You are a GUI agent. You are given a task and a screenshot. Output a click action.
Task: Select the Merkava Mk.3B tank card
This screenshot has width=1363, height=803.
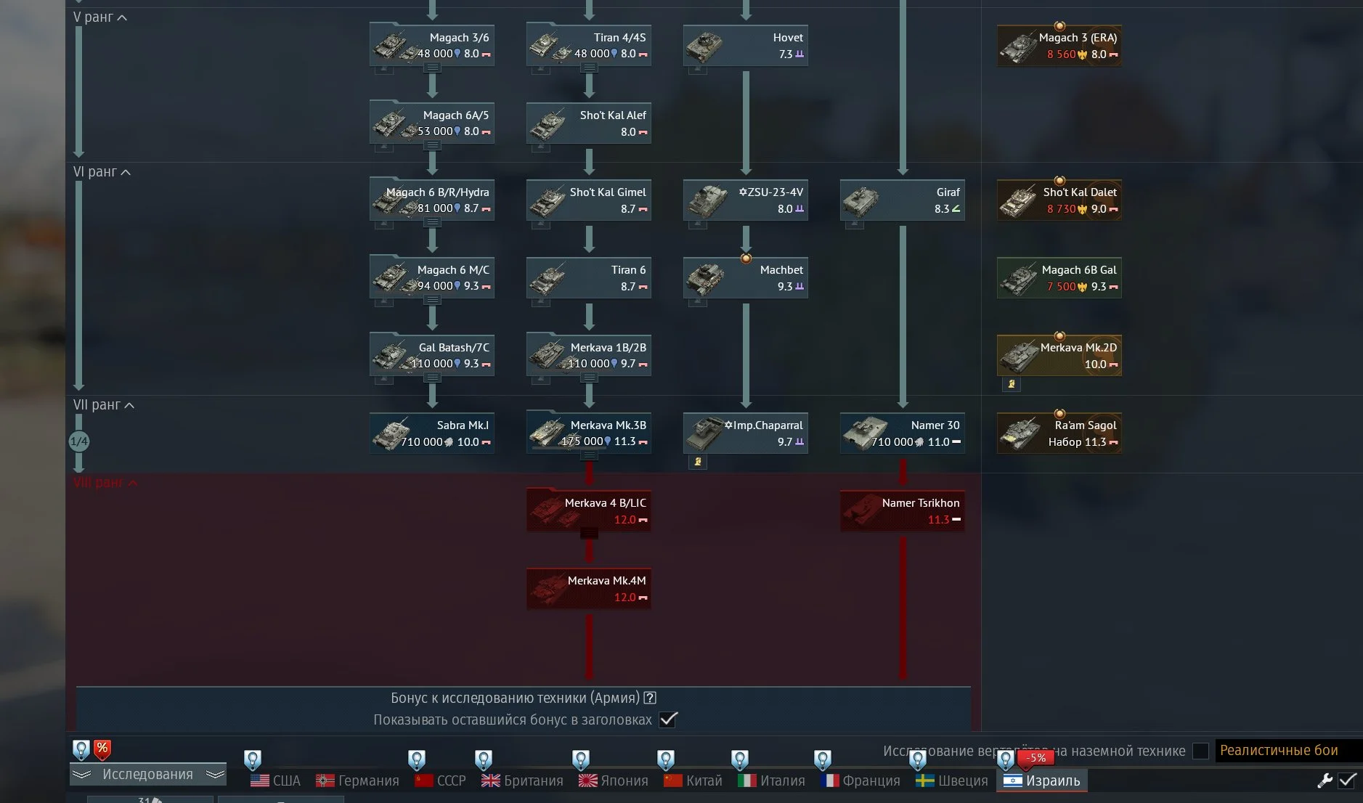tap(589, 433)
